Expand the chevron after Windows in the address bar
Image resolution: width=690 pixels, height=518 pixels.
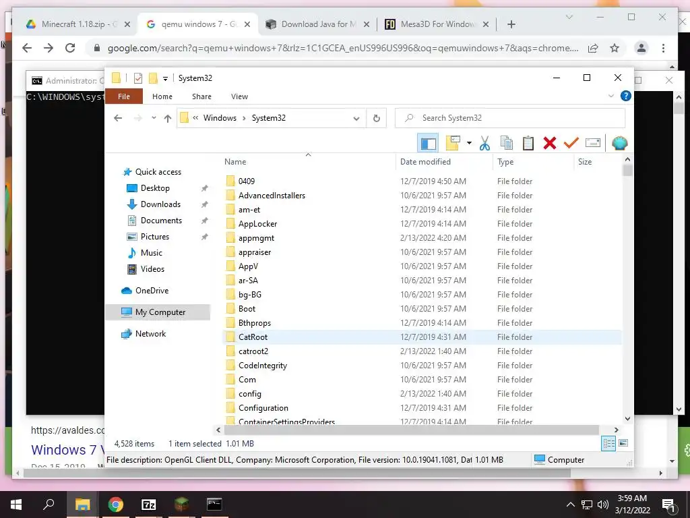click(244, 118)
